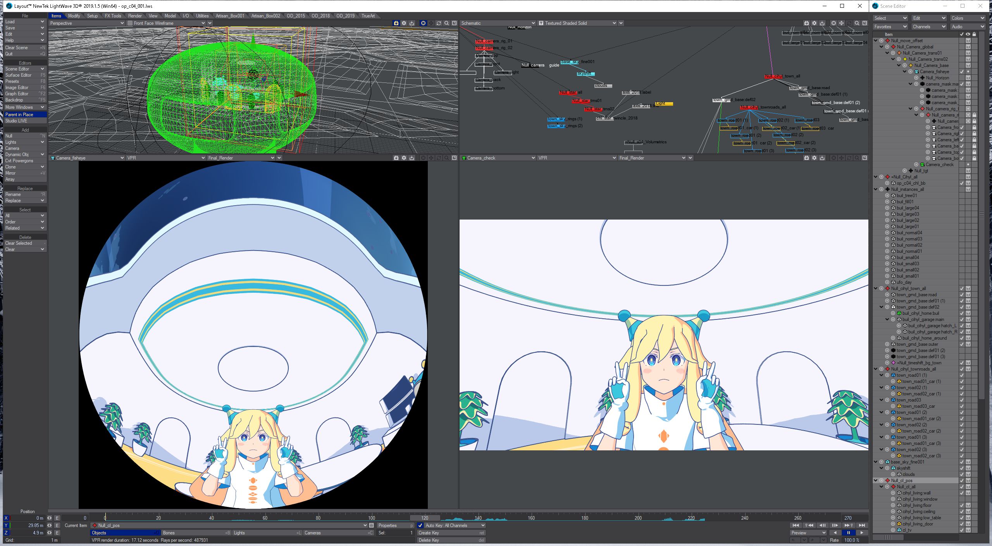992x546 pixels.
Task: Select Cameras edit mode button
Action: (338, 533)
